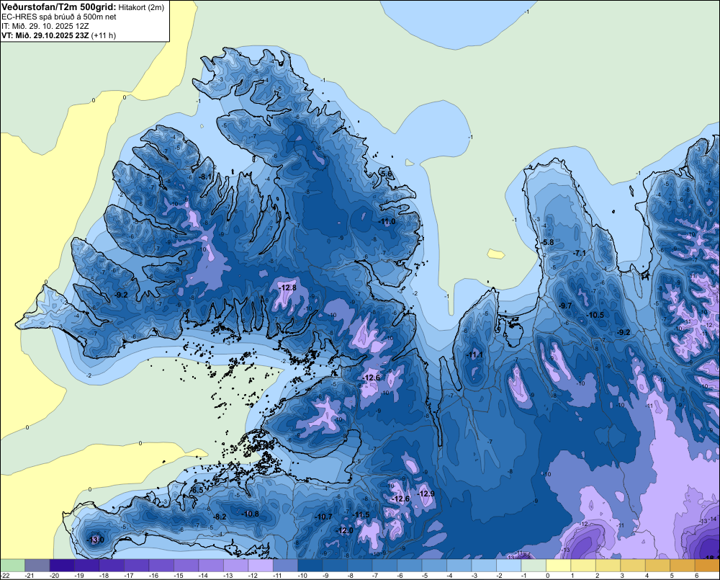The width and height of the screenshot is (720, 580).
Task: Choose legend swatch labeled 1
Action: click(x=582, y=565)
